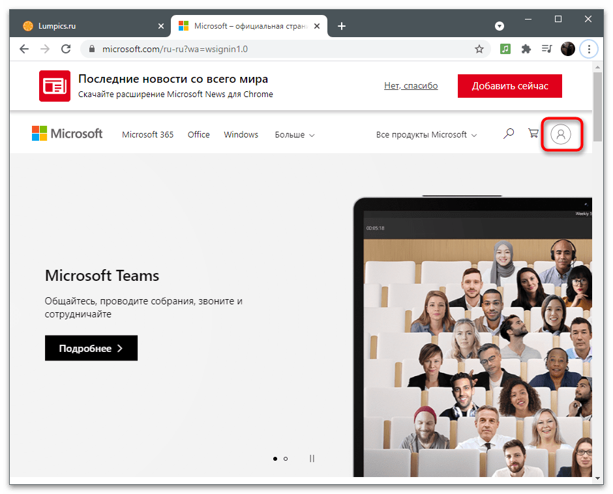Click the address bar URL field
Screen dimensions: 613x494
pyautogui.click(x=286, y=49)
